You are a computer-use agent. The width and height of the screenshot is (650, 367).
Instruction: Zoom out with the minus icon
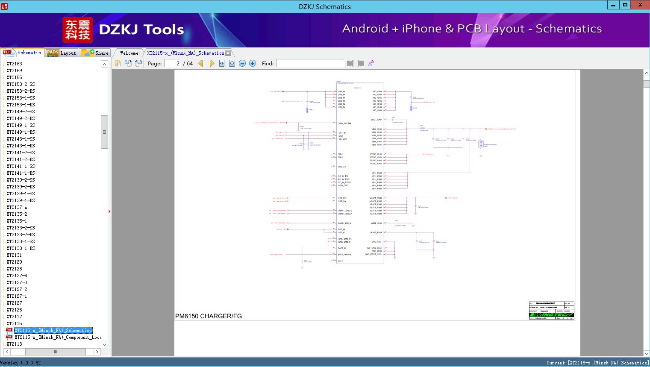[242, 63]
